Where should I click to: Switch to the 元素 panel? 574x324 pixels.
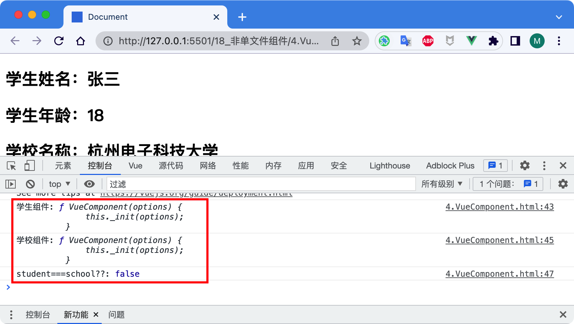point(63,166)
